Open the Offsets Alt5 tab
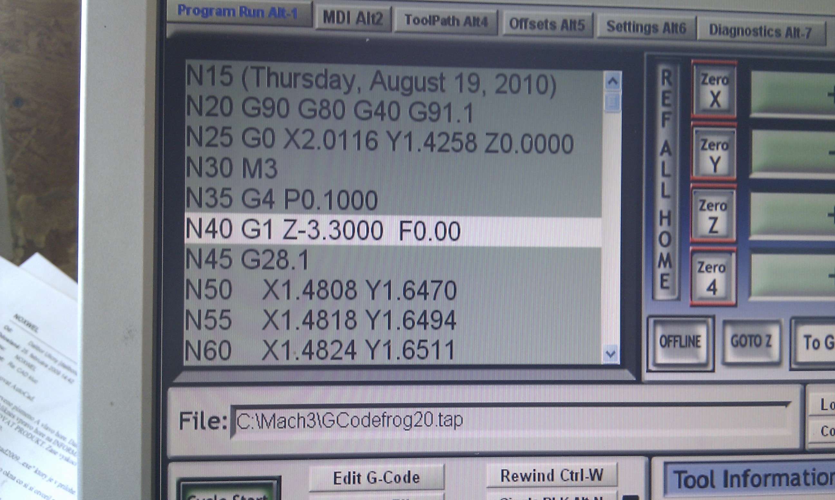835x500 pixels. 547,24
